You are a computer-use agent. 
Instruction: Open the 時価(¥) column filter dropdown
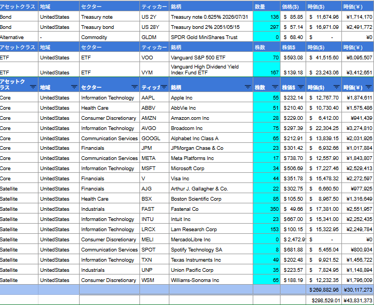pos(369,87)
